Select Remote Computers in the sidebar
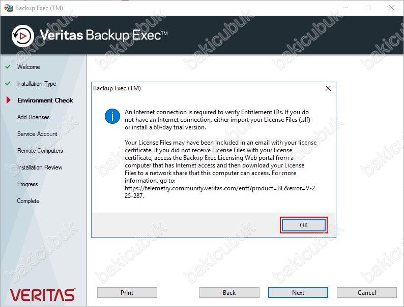 point(40,151)
